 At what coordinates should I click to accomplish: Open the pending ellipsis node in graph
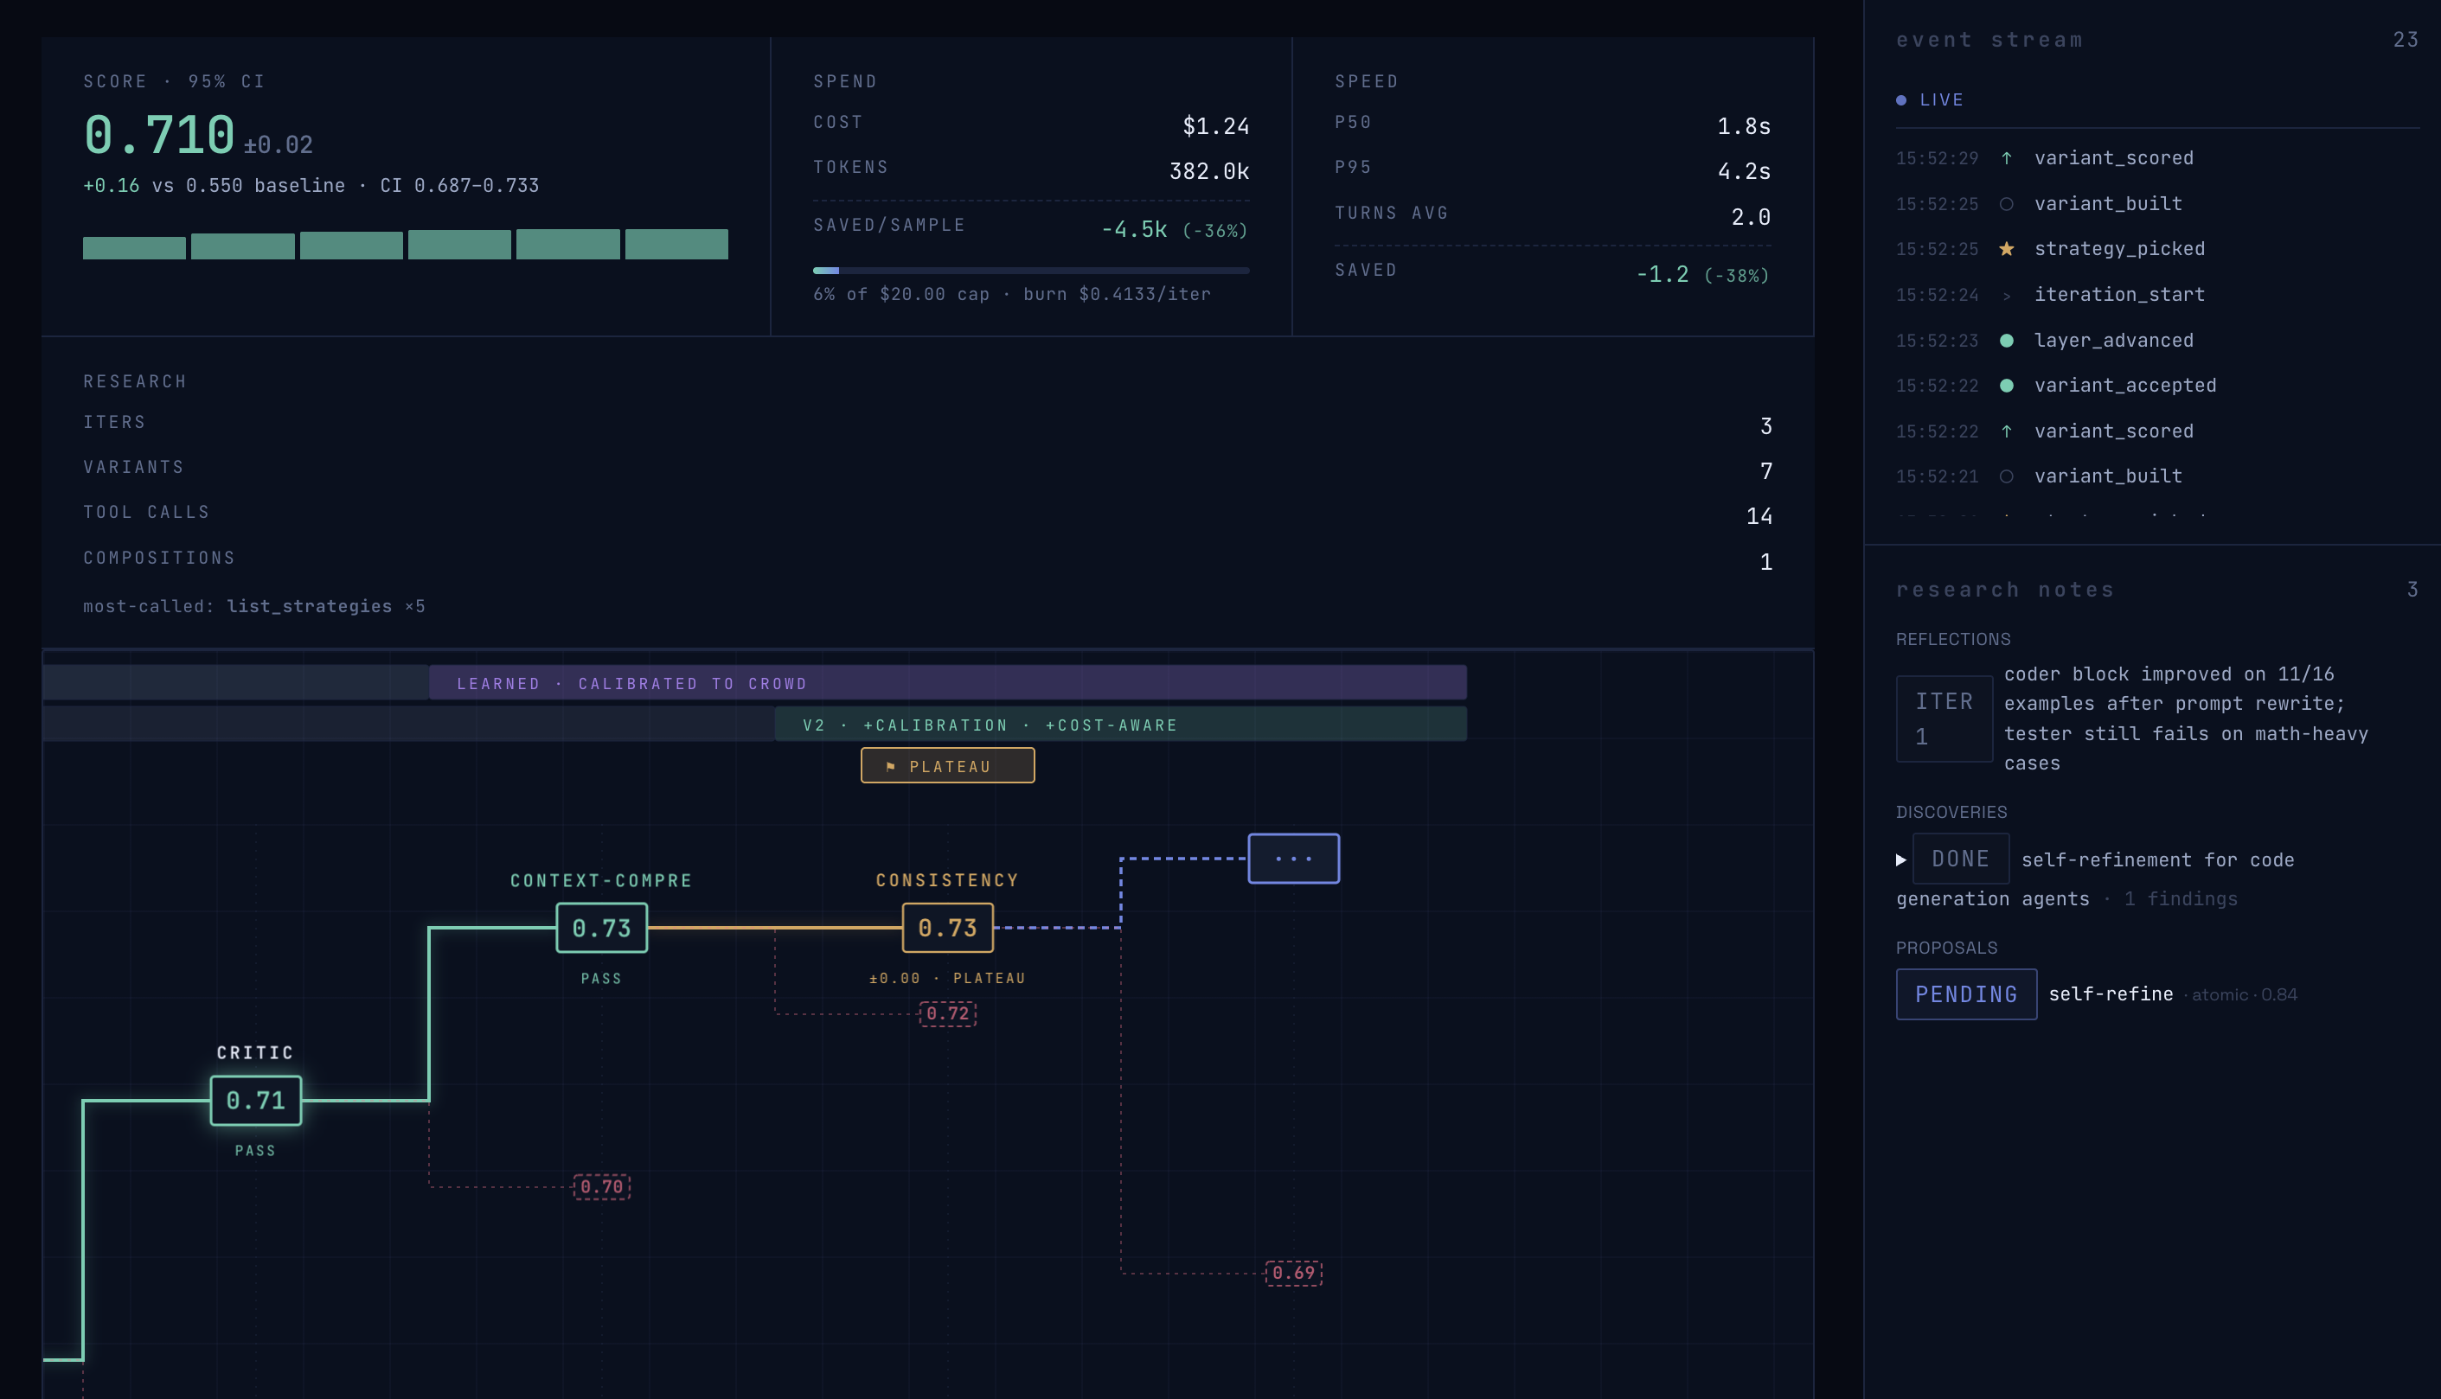(1293, 858)
